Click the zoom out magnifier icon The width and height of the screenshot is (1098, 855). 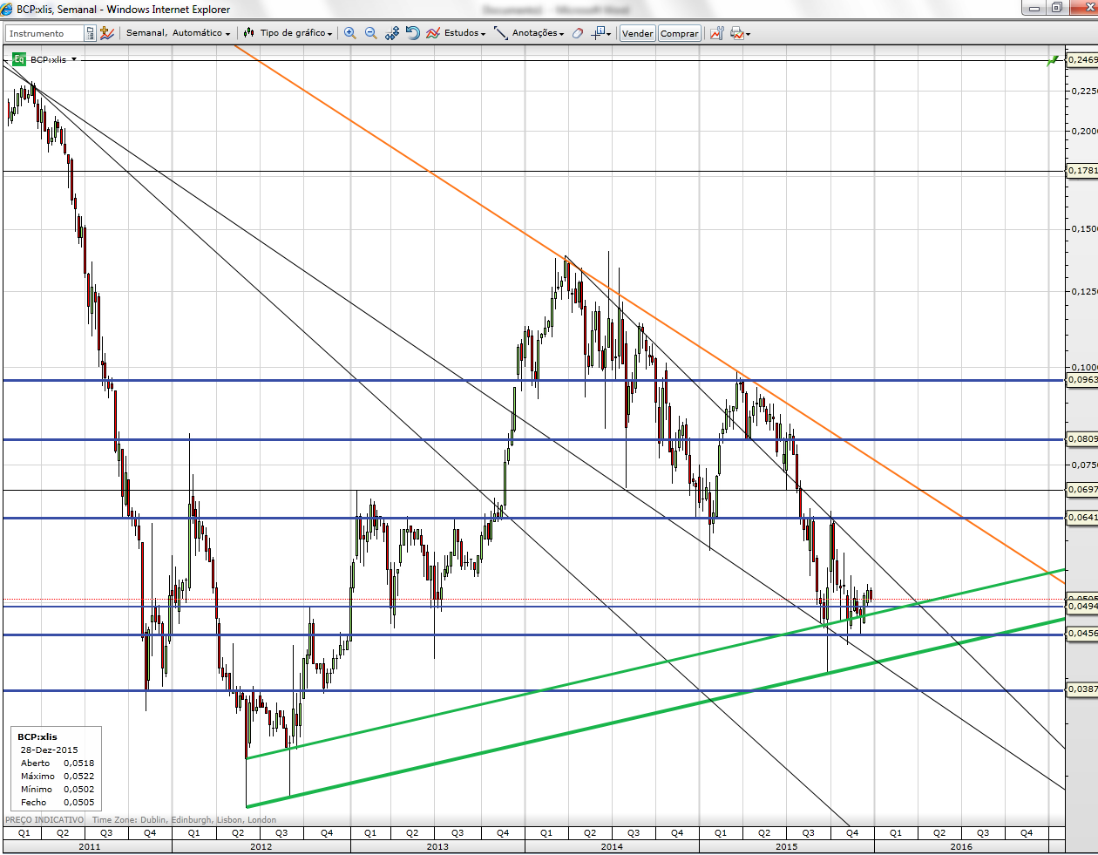click(370, 33)
